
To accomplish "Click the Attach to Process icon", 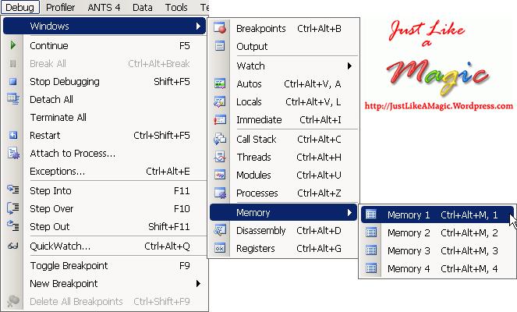I will pos(13,153).
